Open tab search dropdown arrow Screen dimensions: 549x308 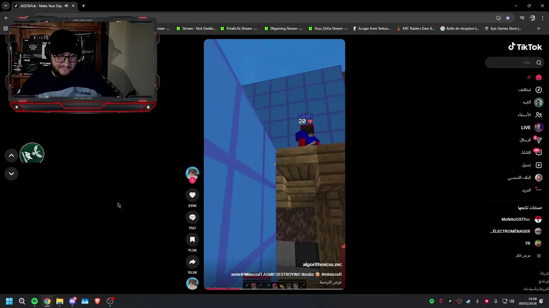tap(5, 6)
